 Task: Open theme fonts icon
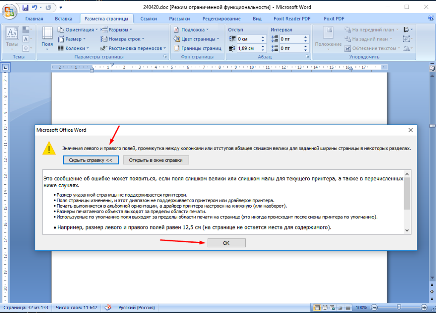27,39
